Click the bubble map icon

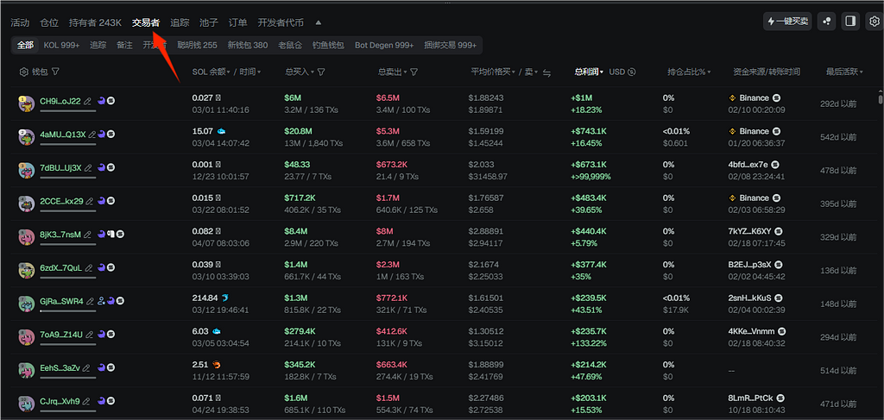827,22
